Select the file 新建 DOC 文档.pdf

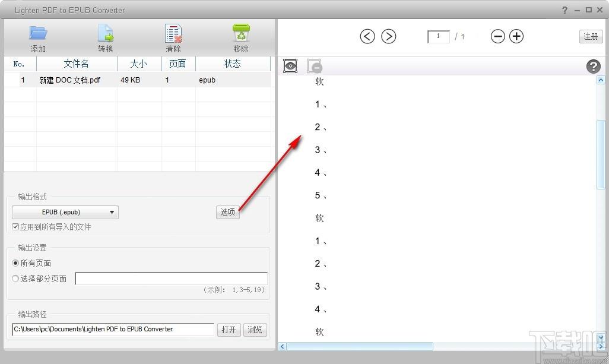point(70,80)
